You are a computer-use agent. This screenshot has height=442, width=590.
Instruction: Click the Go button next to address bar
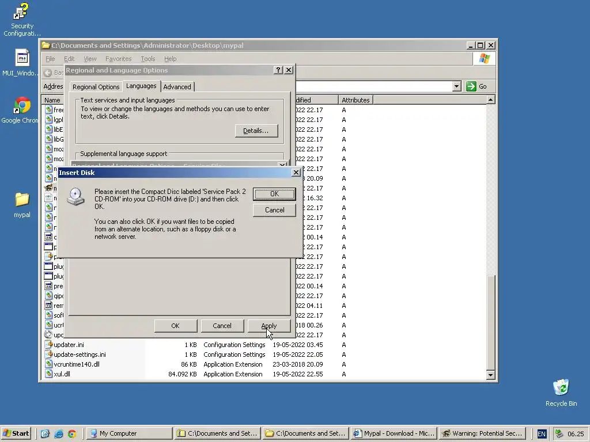click(476, 86)
